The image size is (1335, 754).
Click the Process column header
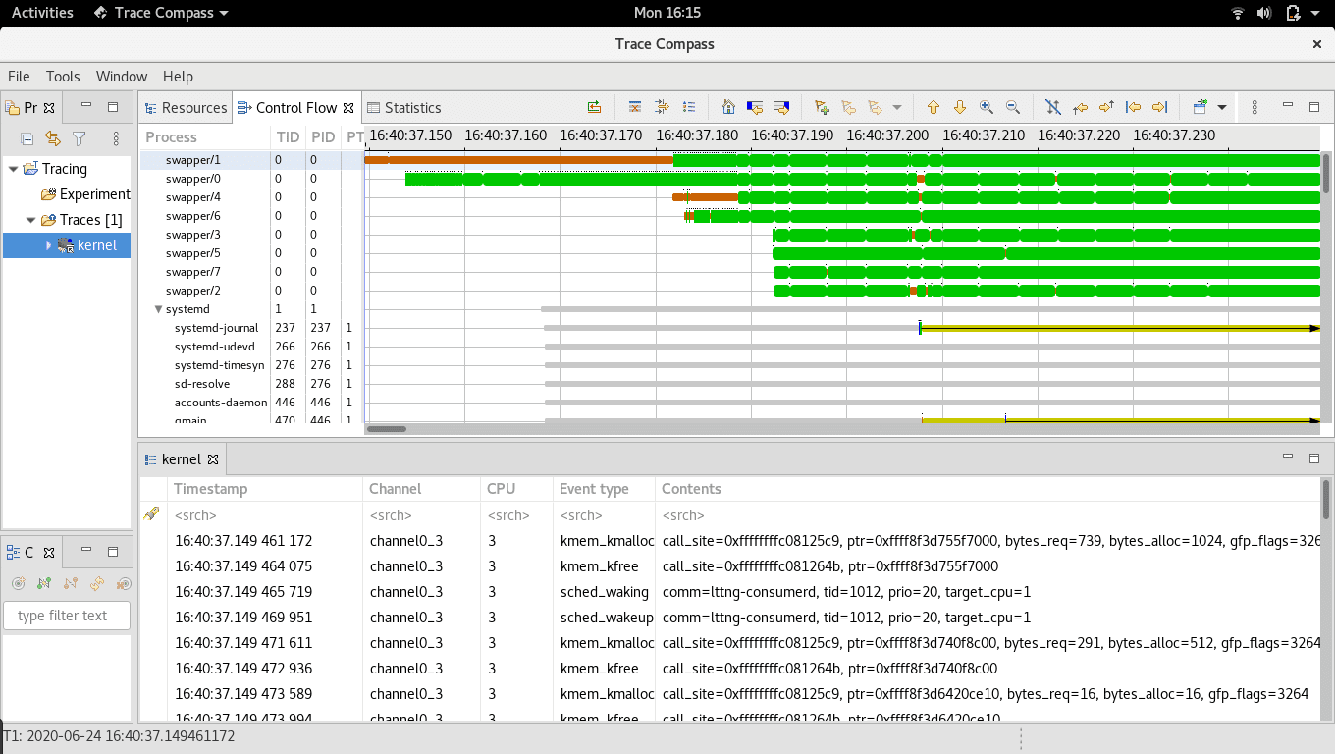pos(206,137)
